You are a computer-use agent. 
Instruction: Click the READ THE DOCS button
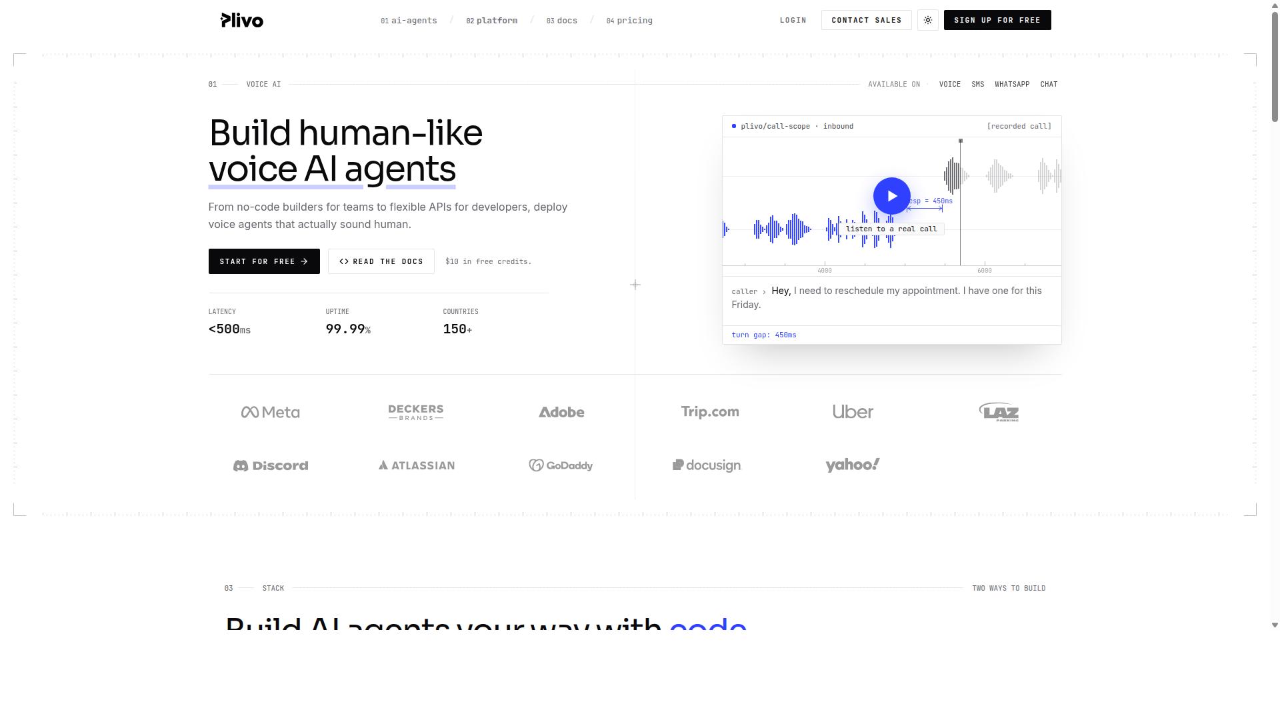point(381,261)
